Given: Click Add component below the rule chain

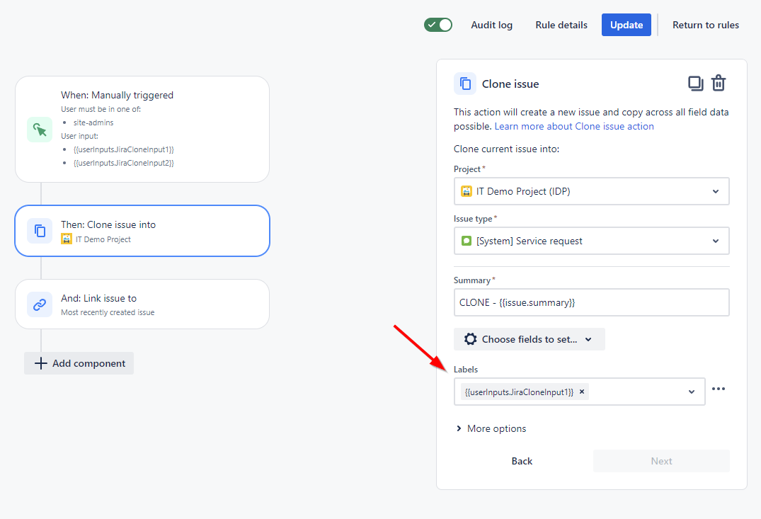Looking at the screenshot, I should click(x=79, y=363).
